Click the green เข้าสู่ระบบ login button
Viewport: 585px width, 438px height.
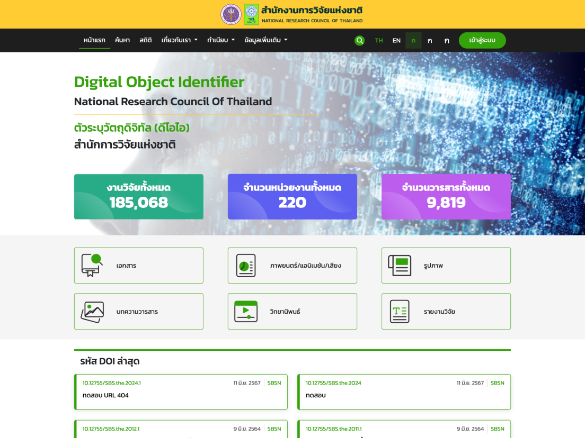(482, 40)
